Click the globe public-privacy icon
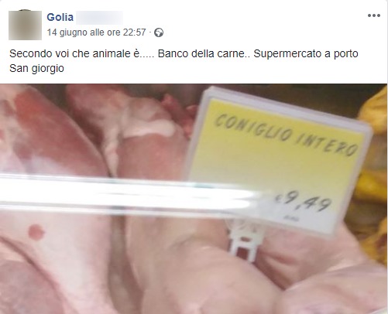The image size is (388, 314). coord(159,32)
